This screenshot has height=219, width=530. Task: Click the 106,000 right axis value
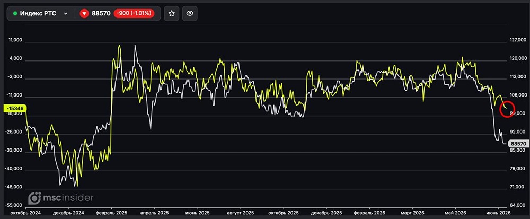tap(518, 95)
